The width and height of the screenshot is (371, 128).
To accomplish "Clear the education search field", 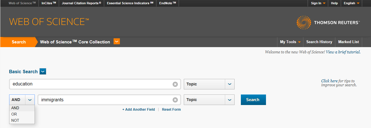I will [x=175, y=84].
